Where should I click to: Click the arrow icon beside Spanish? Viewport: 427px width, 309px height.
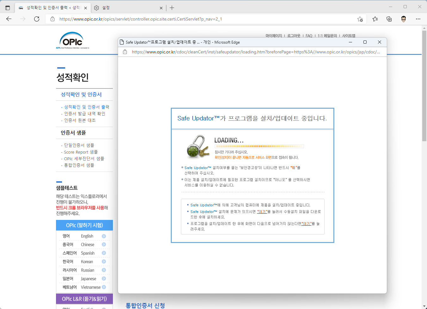click(x=104, y=253)
